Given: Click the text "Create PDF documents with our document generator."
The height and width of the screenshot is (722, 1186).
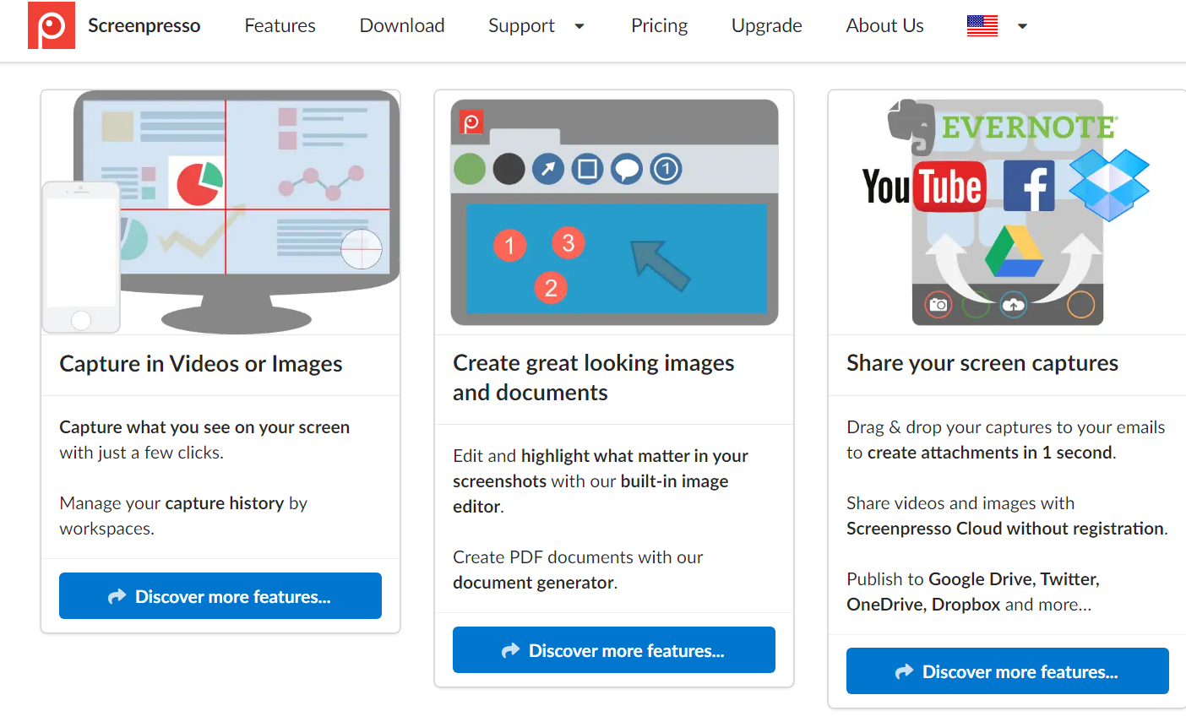Looking at the screenshot, I should tap(578, 570).
